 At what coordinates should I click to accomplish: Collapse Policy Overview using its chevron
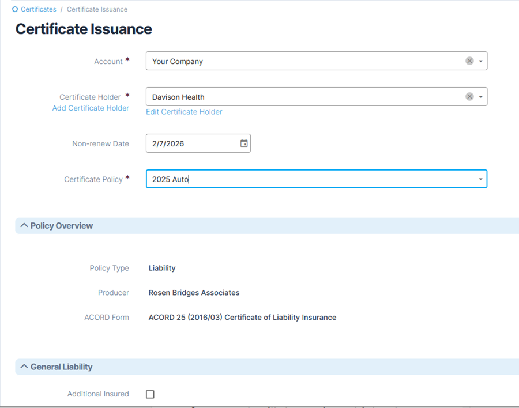click(x=24, y=225)
